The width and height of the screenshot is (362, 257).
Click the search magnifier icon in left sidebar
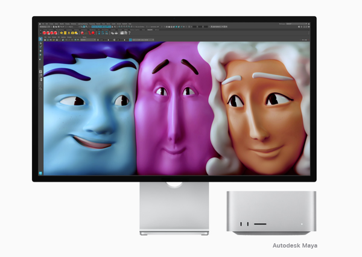point(40,89)
